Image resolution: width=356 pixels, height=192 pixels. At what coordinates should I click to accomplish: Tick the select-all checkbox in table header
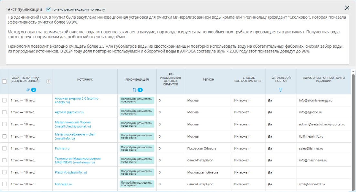tap(4, 82)
